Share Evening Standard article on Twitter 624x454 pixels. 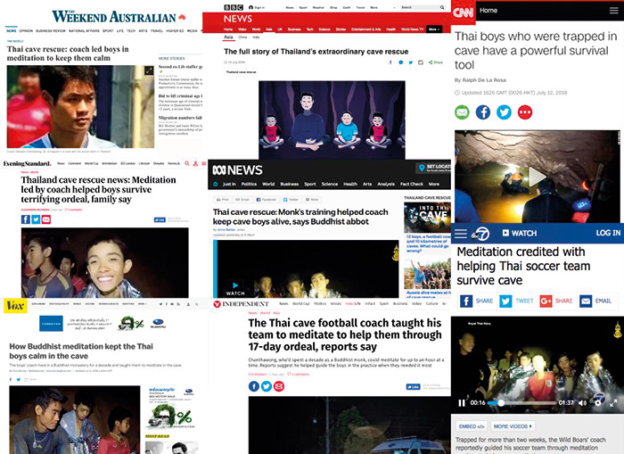(36, 219)
